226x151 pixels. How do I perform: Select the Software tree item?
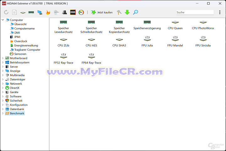pos(13,96)
